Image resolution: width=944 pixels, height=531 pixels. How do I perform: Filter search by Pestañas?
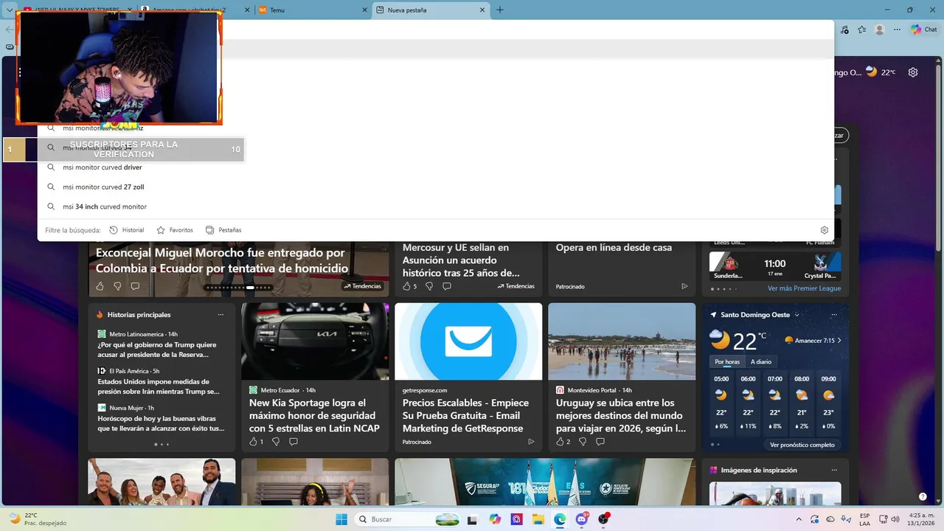[x=223, y=230]
